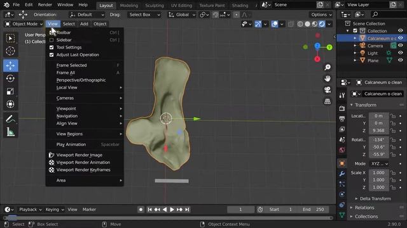Open the Object properties tab
The image size is (407, 228).
pos(342,163)
